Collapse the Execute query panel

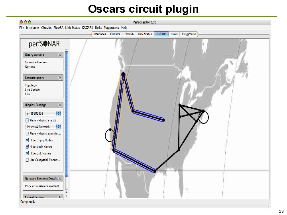pos(60,78)
